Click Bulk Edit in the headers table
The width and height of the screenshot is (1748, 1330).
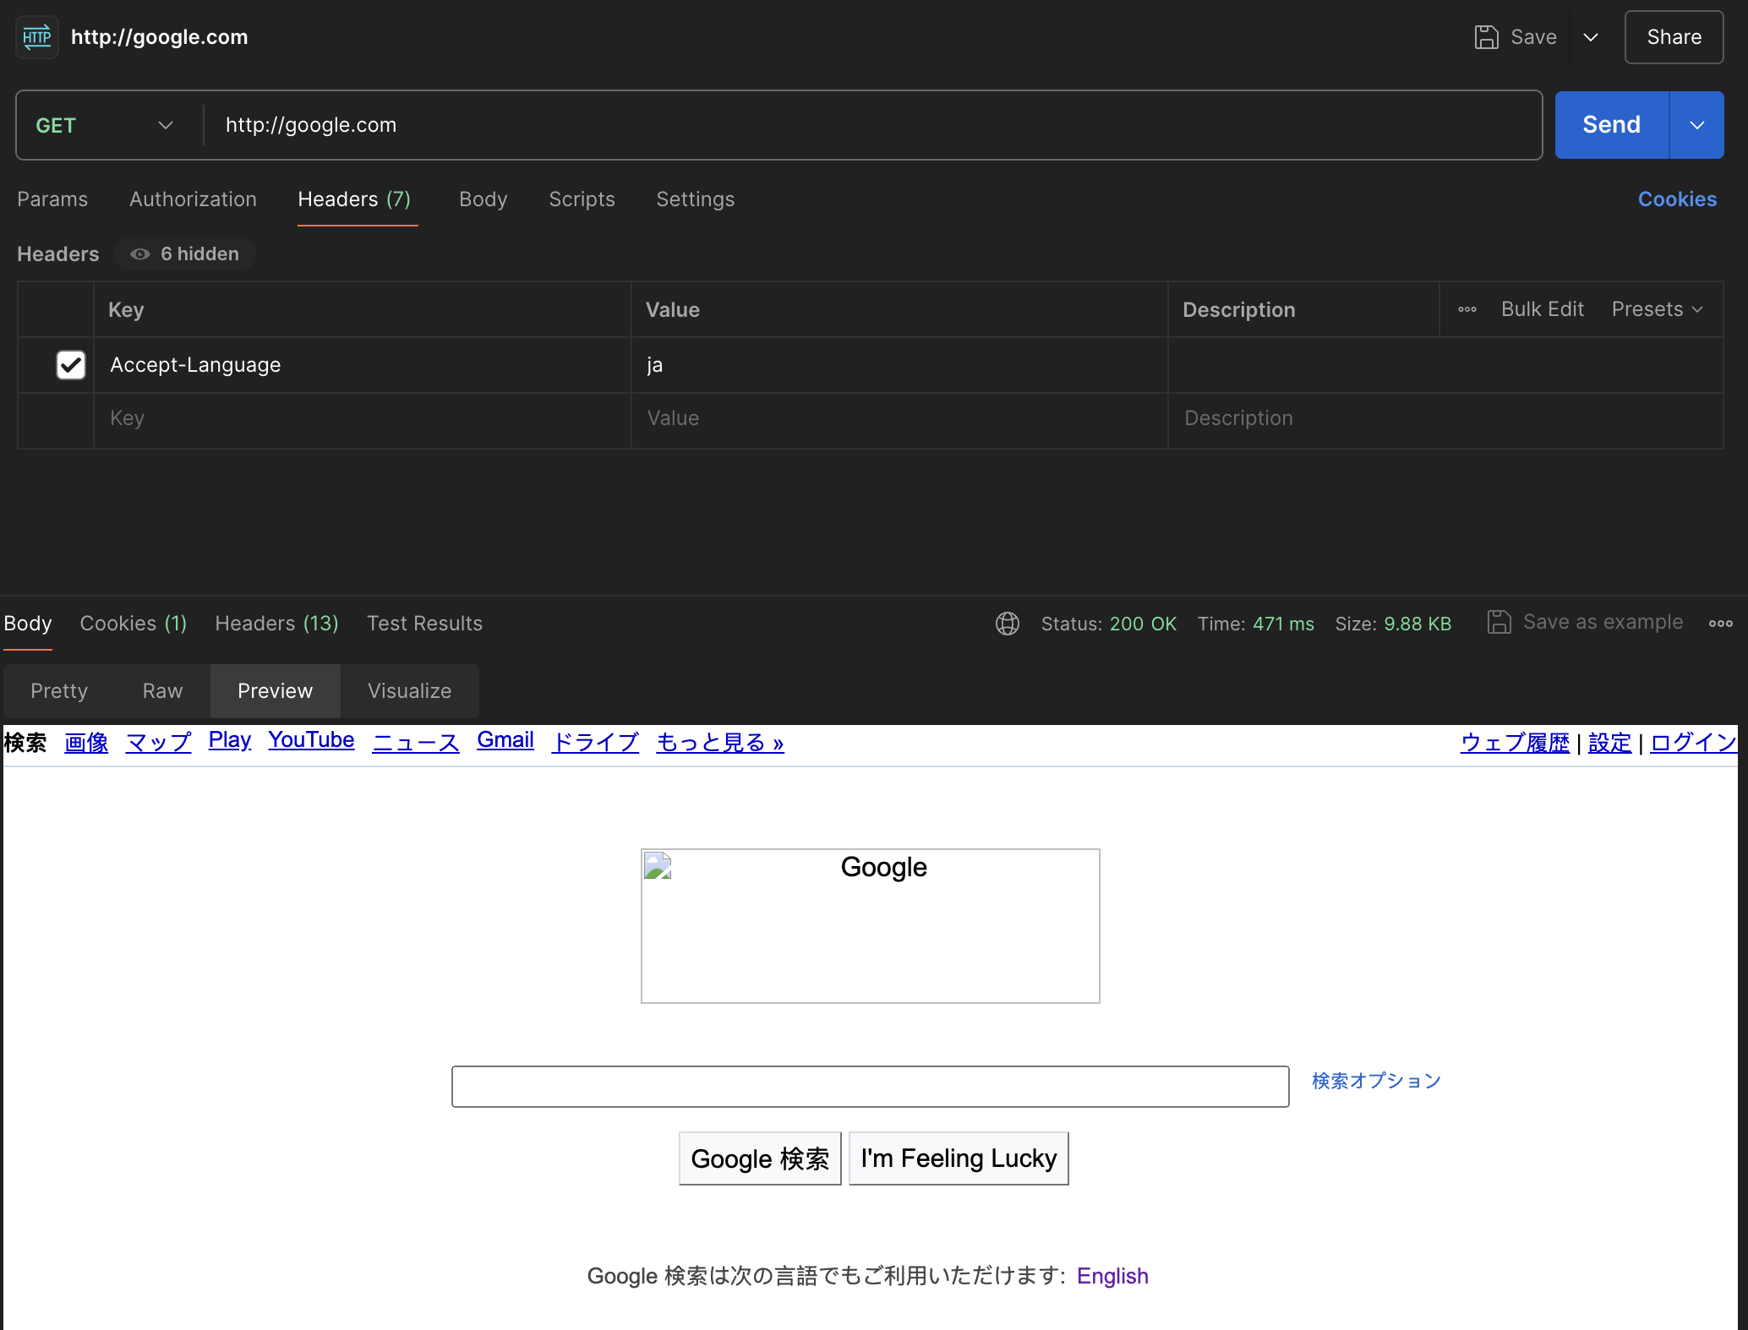1542,309
